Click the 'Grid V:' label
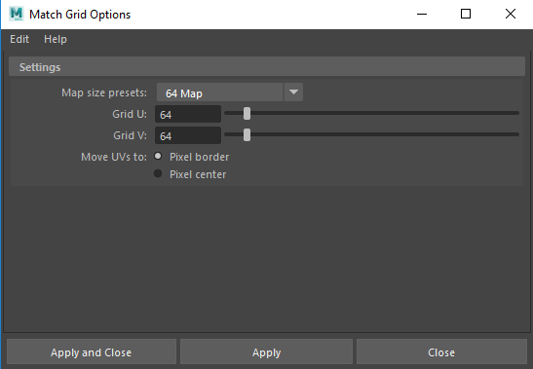 pos(130,135)
